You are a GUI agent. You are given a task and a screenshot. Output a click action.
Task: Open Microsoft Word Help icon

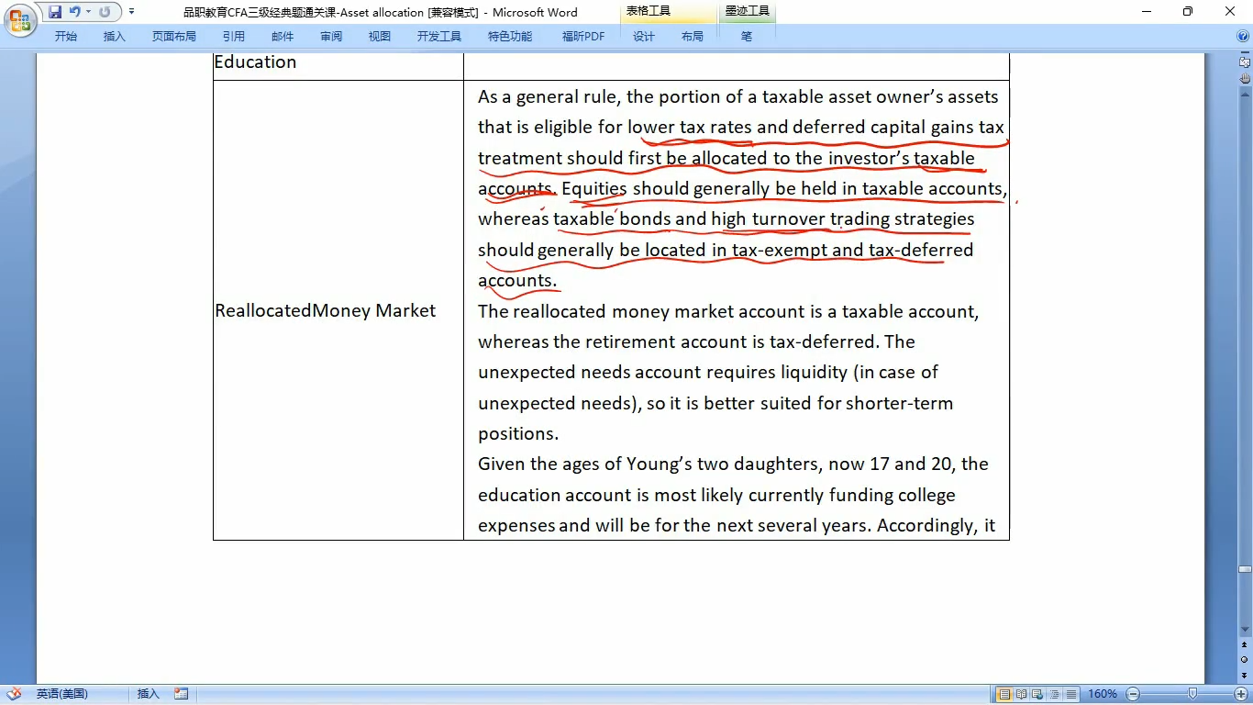tap(1243, 37)
